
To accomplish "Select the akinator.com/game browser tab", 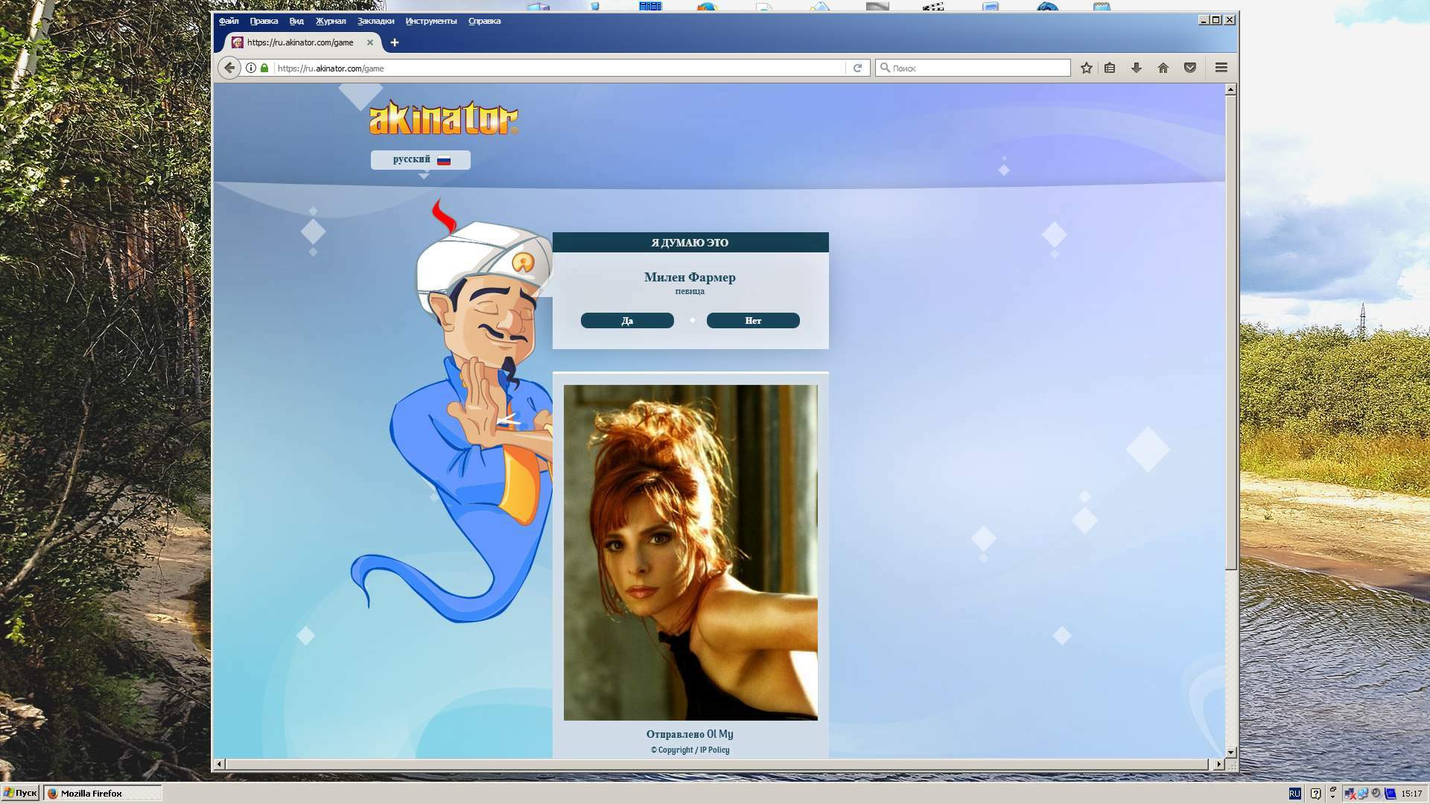I will coord(301,42).
